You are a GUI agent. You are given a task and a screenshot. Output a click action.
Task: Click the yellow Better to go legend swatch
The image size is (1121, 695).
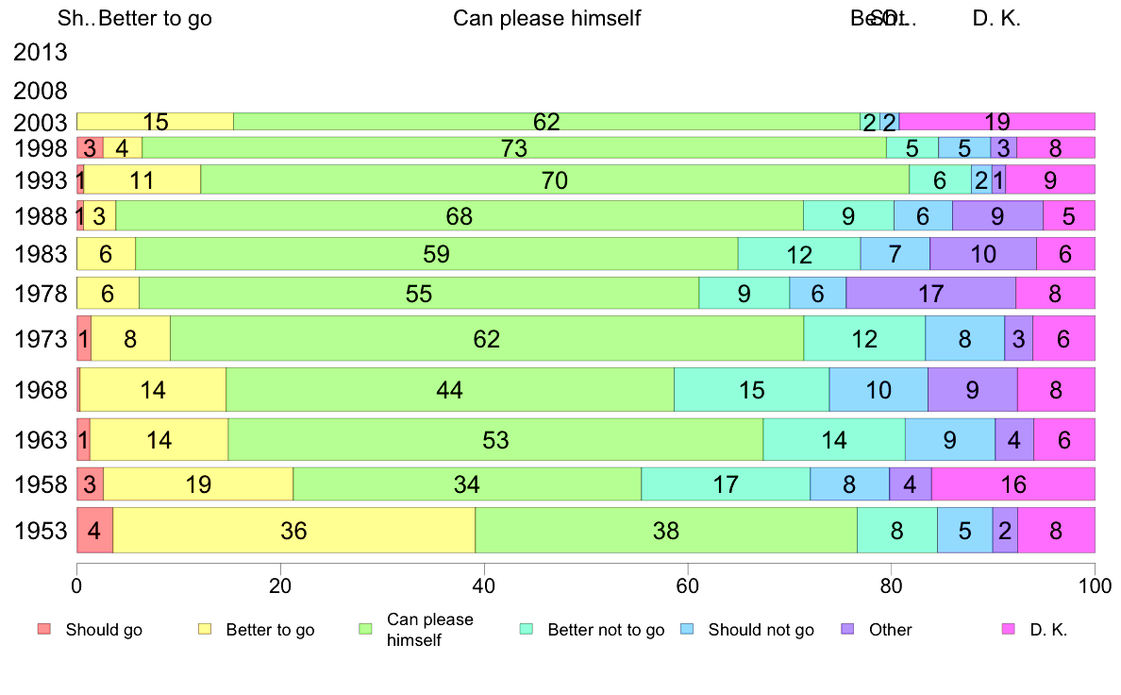pyautogui.click(x=204, y=629)
